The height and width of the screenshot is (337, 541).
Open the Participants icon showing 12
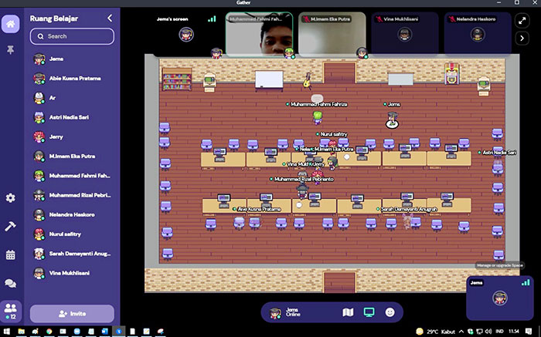pos(10,311)
